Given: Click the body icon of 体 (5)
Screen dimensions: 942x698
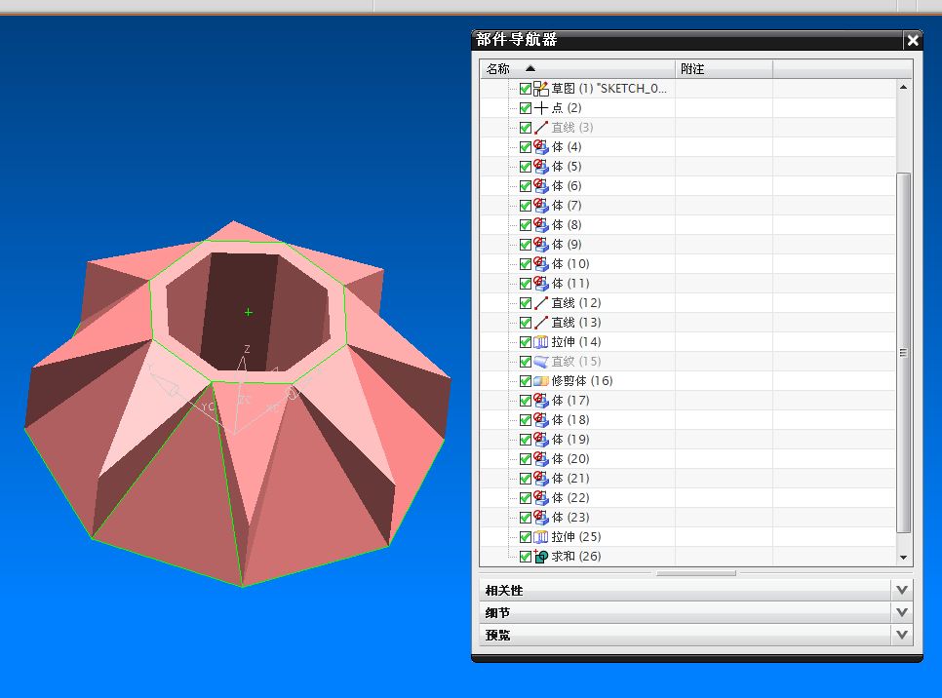Looking at the screenshot, I should pos(540,167).
